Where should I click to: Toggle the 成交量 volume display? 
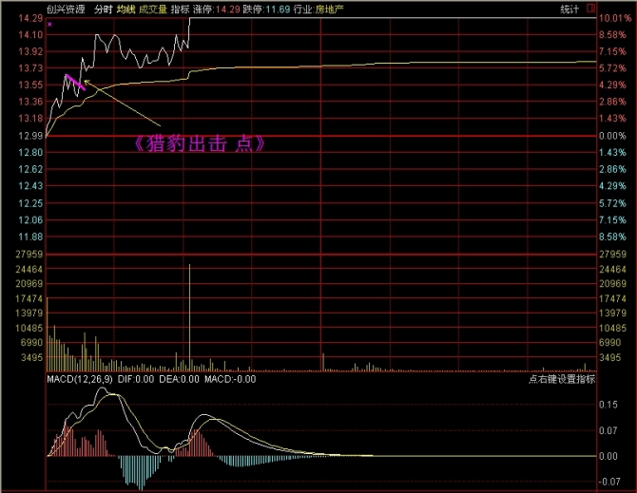152,9
